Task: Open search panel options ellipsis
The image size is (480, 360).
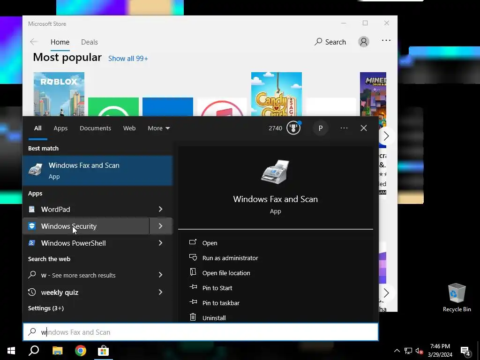Action: 344,128
